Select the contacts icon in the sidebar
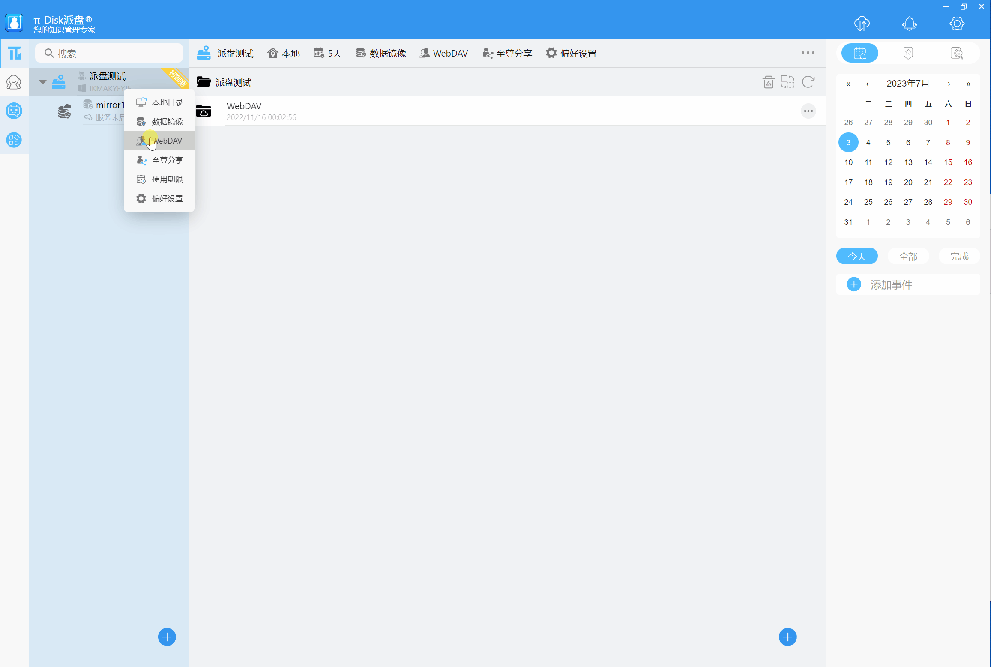Screen dimensions: 991x667 coord(14,82)
